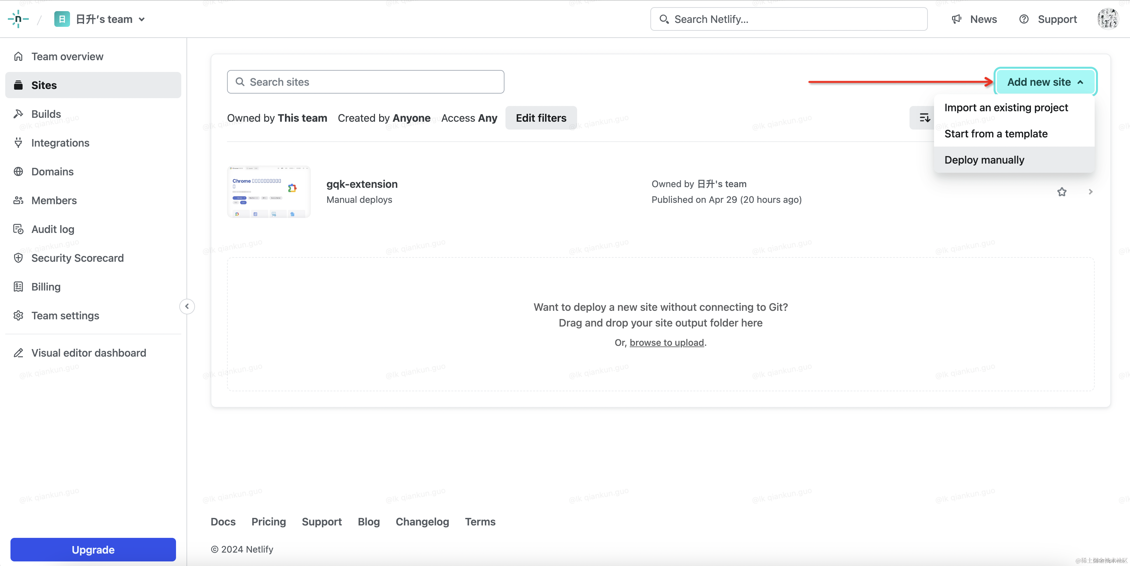Image resolution: width=1130 pixels, height=566 pixels.
Task: Click the Edit filters button
Action: point(540,117)
